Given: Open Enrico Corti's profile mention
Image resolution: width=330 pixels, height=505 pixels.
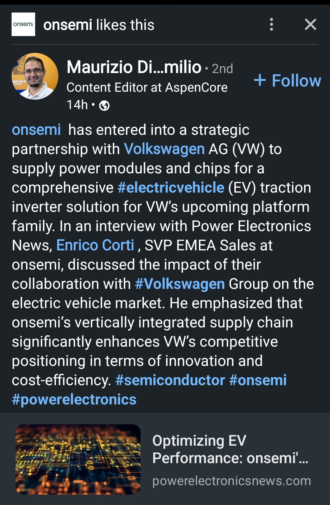Looking at the screenshot, I should (95, 245).
